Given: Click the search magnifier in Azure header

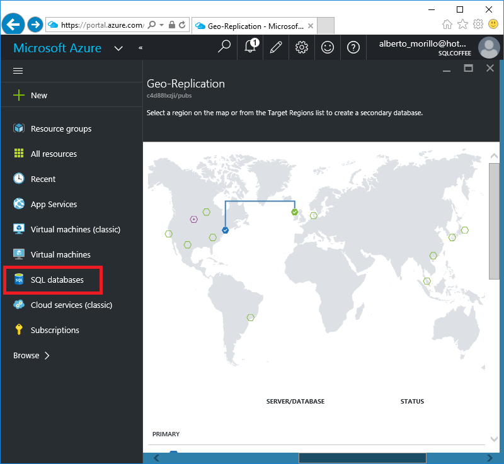Looking at the screenshot, I should point(224,47).
